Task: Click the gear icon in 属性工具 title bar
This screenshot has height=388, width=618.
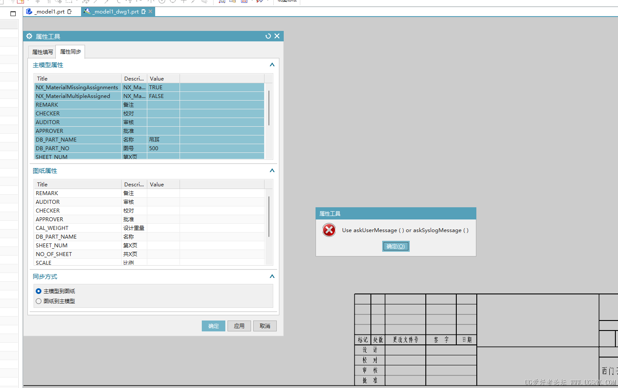Action: [x=29, y=36]
